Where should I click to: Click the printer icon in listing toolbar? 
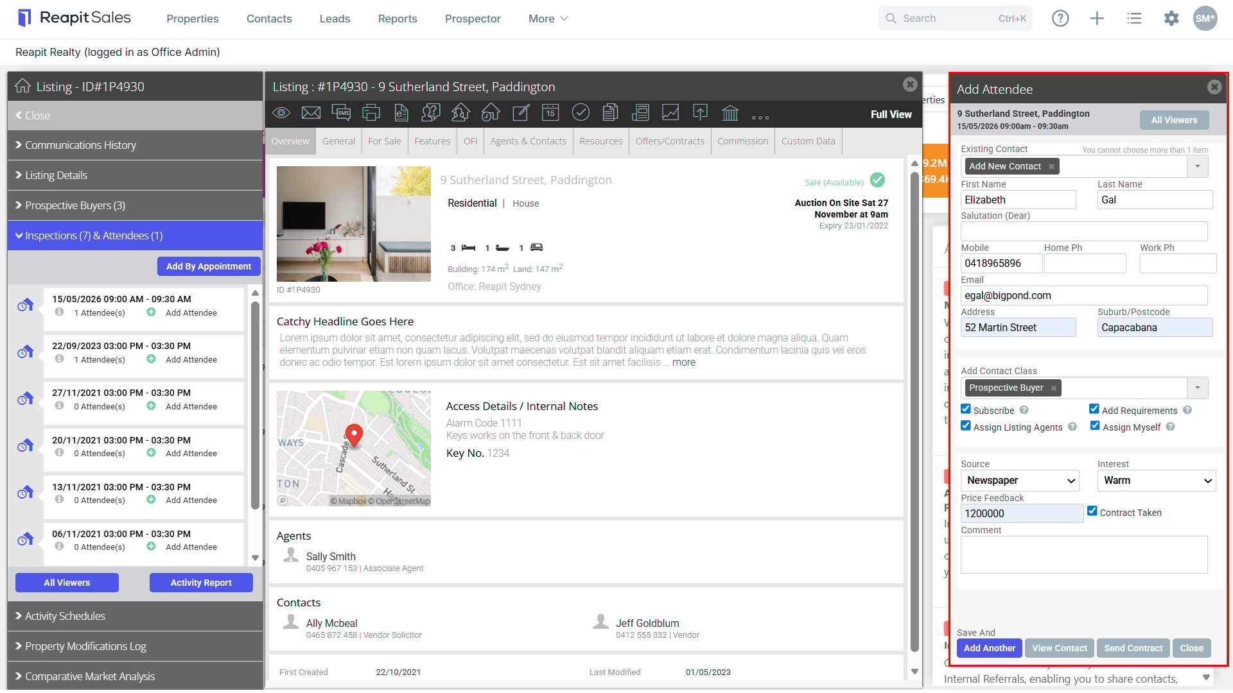click(x=371, y=113)
